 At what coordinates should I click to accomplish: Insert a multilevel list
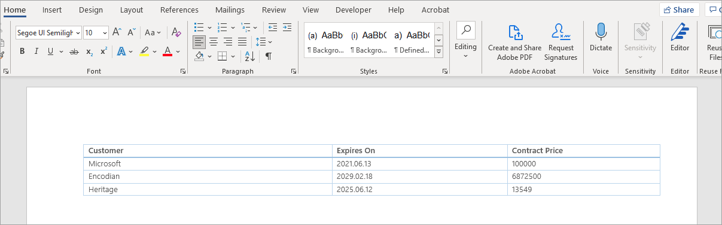[245, 27]
